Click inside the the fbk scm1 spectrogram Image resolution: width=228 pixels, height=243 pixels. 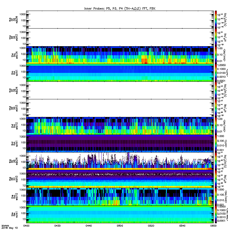click(120, 214)
